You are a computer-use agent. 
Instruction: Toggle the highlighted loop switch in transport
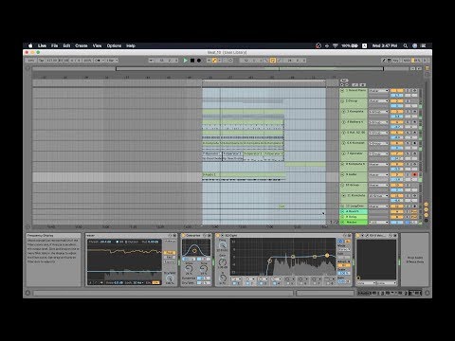(x=272, y=61)
